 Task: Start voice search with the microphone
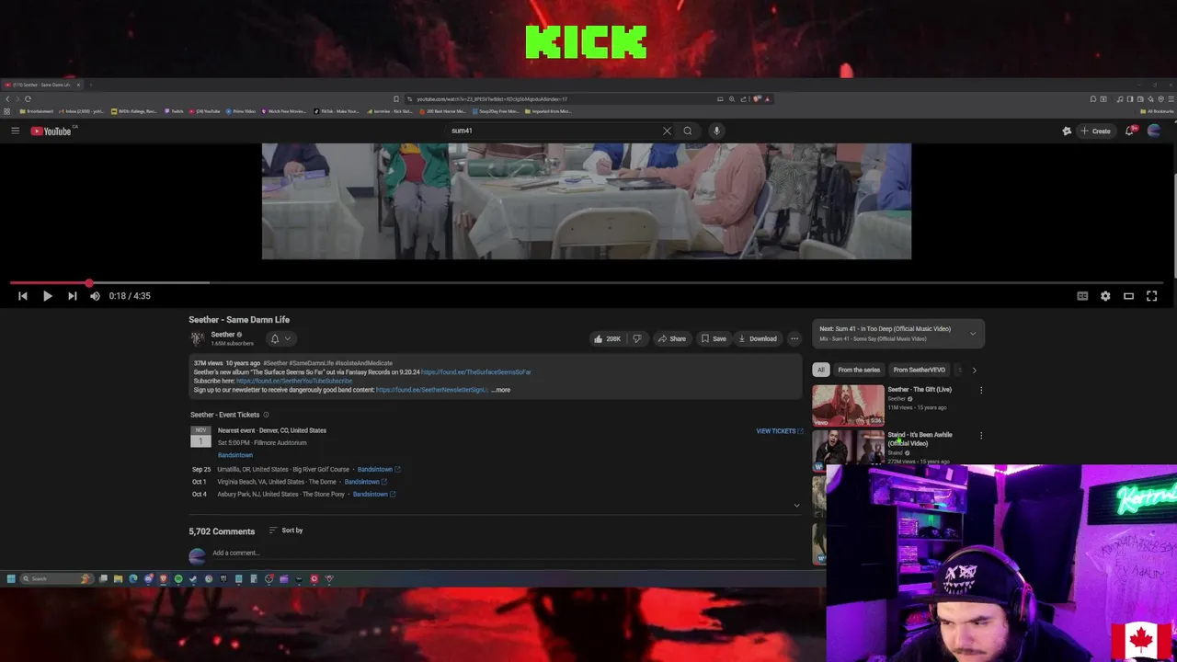[716, 131]
